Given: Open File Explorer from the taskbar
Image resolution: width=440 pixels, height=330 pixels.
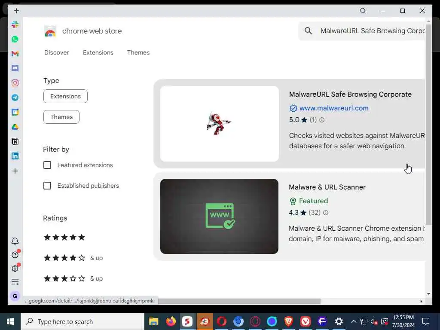Looking at the screenshot, I should tap(153, 321).
